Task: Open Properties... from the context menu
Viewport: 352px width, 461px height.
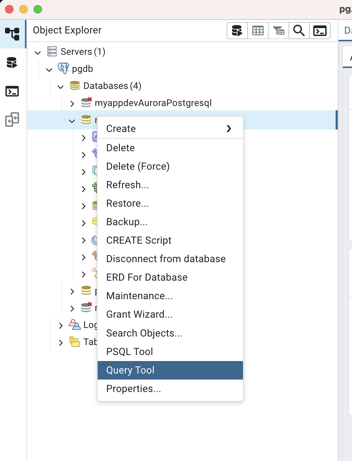Action: [x=170, y=389]
